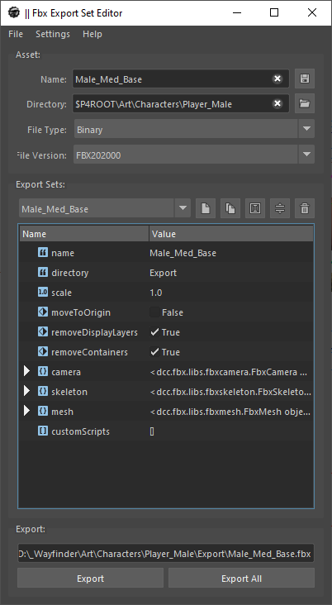The image size is (332, 605).
Task: Create a new export set with page icon
Action: tap(206, 209)
